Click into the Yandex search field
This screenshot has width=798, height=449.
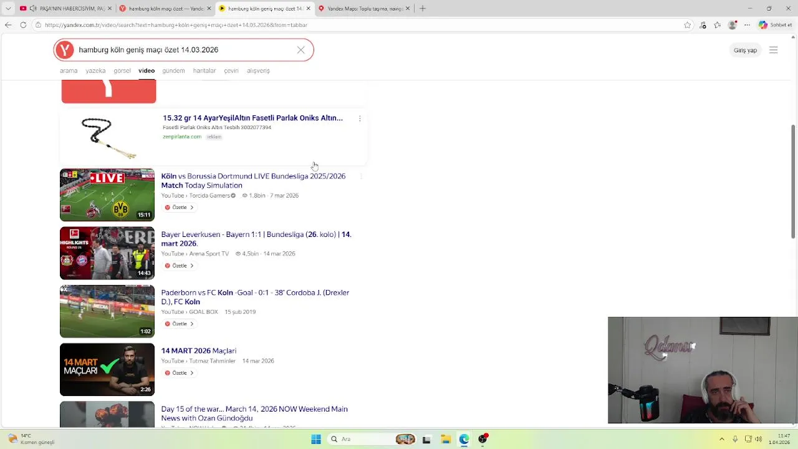click(184, 50)
